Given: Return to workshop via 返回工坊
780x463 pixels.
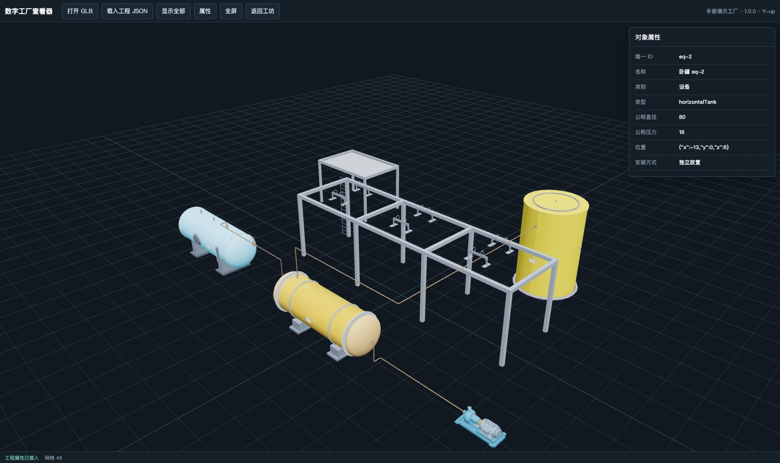Looking at the screenshot, I should (x=263, y=11).
